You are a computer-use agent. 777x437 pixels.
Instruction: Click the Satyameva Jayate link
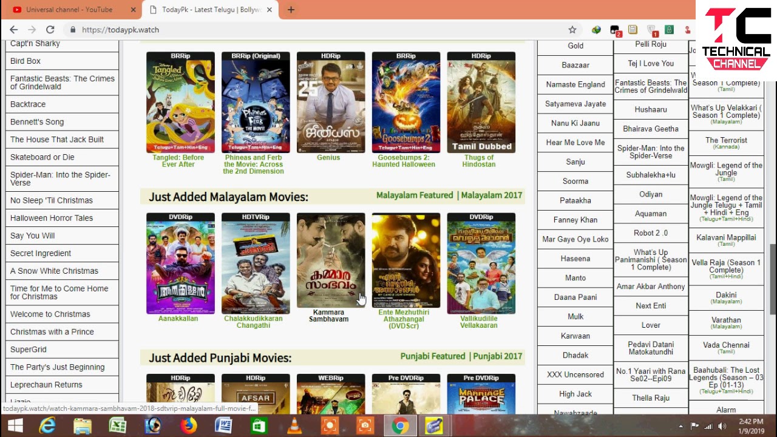pyautogui.click(x=575, y=104)
